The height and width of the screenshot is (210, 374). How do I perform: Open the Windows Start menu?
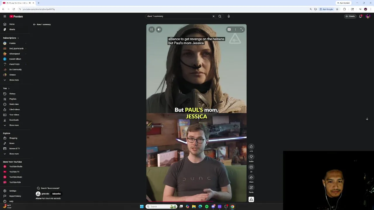click(x=142, y=206)
